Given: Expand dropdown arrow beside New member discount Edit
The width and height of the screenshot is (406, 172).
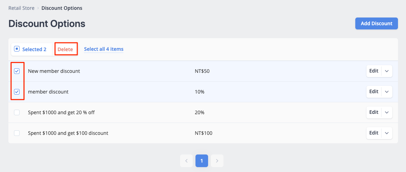Looking at the screenshot, I should tap(387, 71).
